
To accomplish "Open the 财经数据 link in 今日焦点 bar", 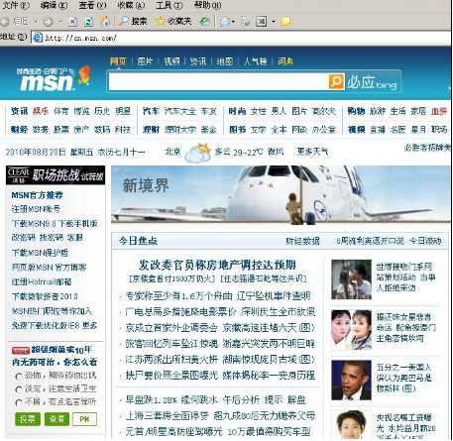I will click(x=302, y=241).
